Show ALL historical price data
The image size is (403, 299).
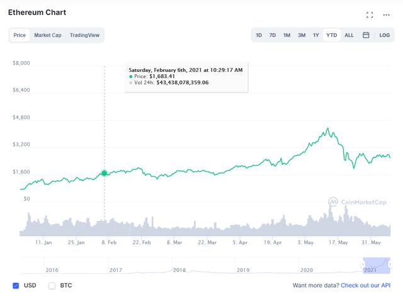point(349,35)
